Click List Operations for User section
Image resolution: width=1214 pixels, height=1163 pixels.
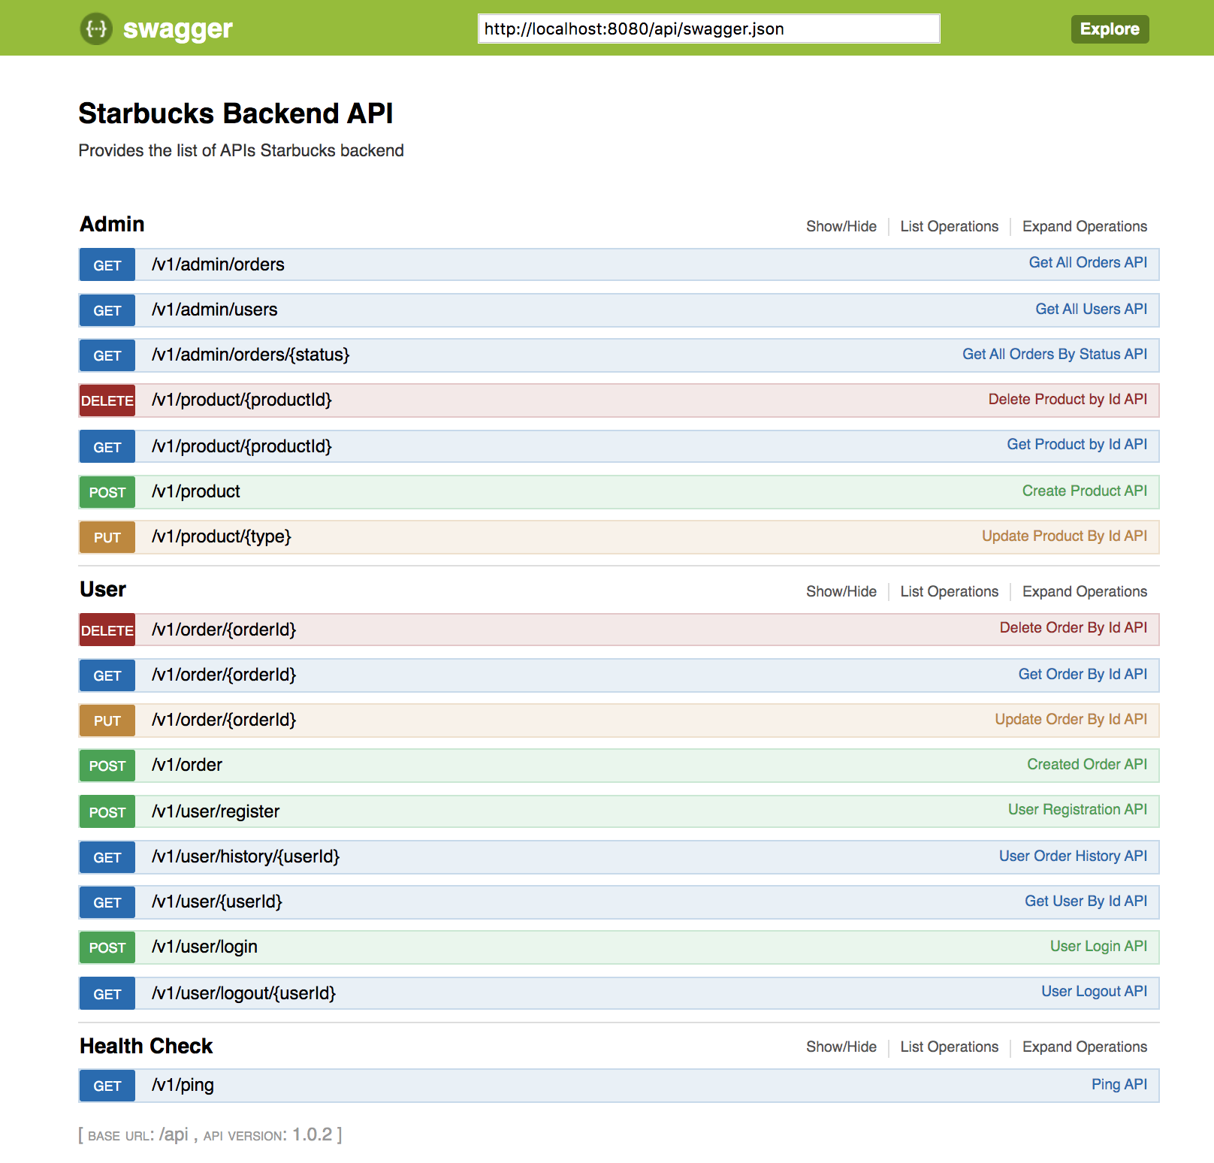pyautogui.click(x=949, y=591)
